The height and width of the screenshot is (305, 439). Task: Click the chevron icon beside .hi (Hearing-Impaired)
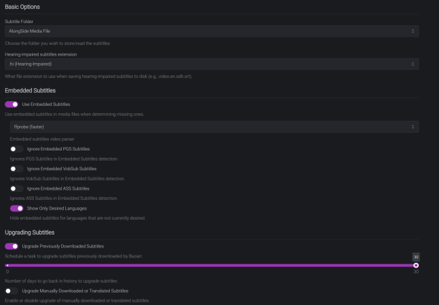click(x=413, y=64)
